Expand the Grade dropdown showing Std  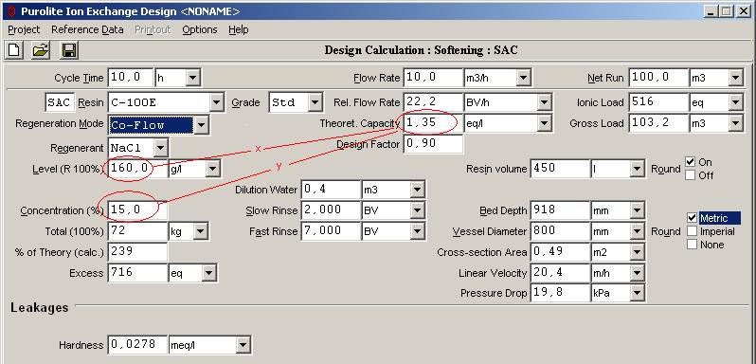coord(315,102)
